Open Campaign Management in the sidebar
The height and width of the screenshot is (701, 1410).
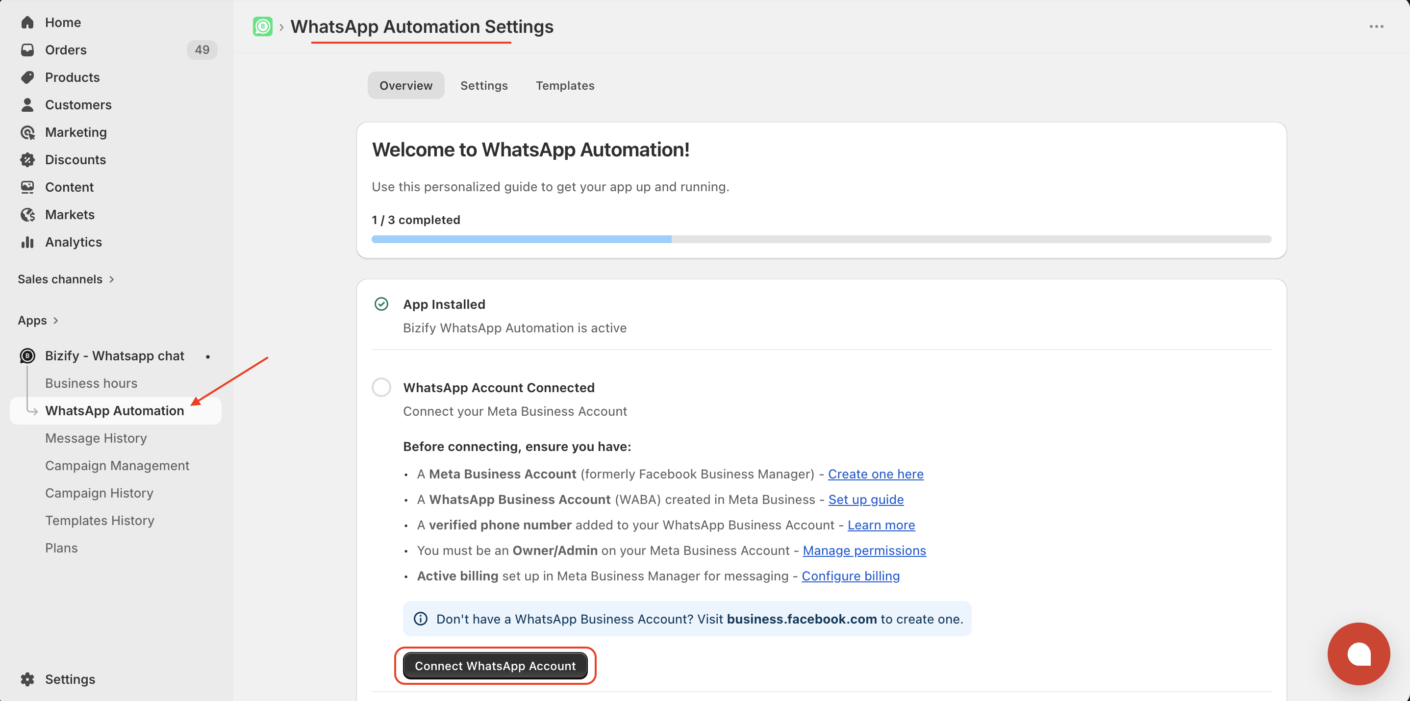click(x=117, y=466)
